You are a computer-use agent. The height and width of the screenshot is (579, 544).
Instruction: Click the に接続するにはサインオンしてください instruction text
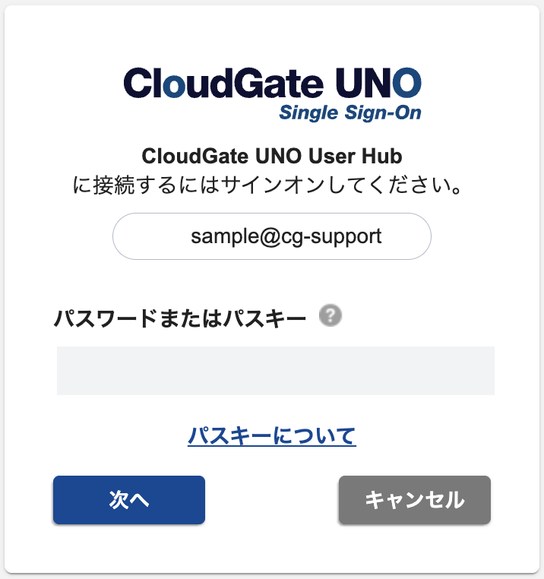267,185
